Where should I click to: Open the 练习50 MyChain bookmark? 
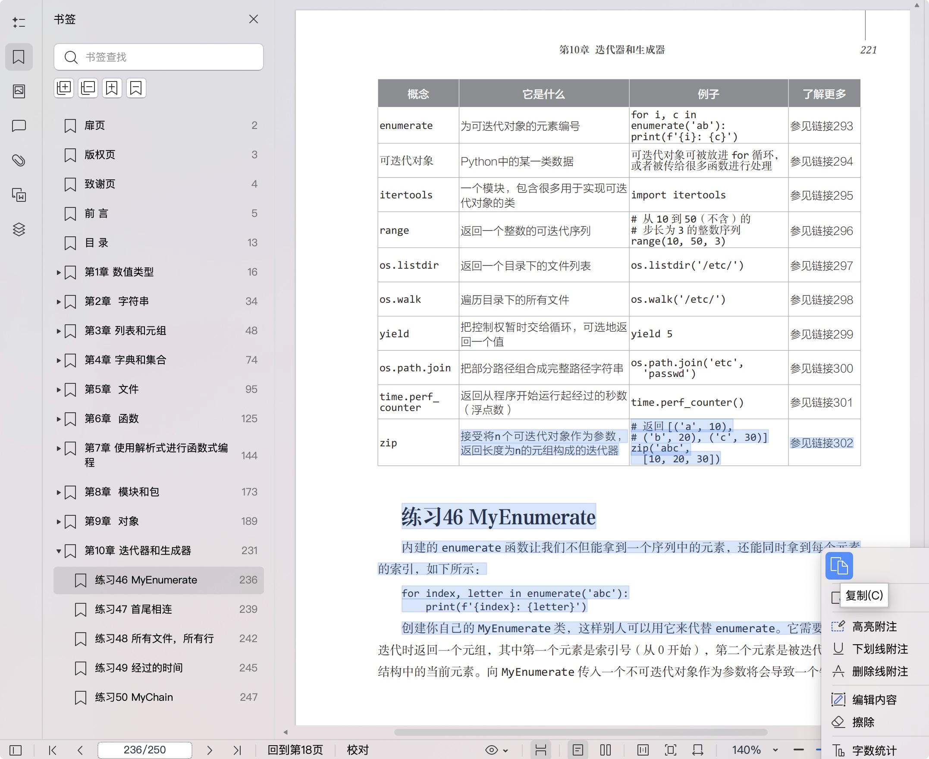pos(159,697)
